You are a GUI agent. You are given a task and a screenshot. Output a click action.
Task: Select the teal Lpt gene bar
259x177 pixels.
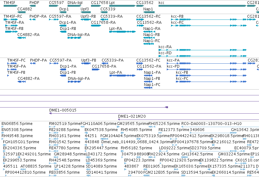tap(122, 6)
